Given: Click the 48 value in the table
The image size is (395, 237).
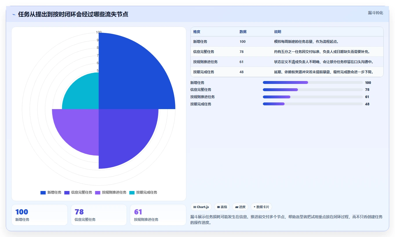Looking at the screenshot, I should pos(242,72).
